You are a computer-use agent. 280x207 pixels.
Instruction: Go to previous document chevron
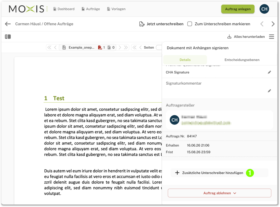coord(55,47)
